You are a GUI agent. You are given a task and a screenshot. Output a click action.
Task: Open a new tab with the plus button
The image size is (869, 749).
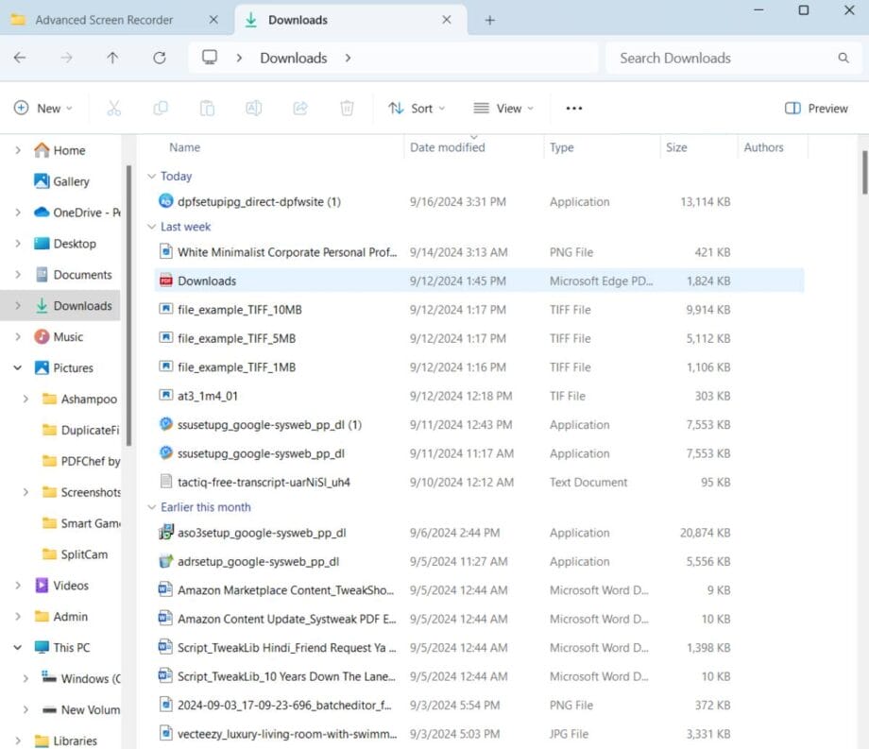[489, 19]
